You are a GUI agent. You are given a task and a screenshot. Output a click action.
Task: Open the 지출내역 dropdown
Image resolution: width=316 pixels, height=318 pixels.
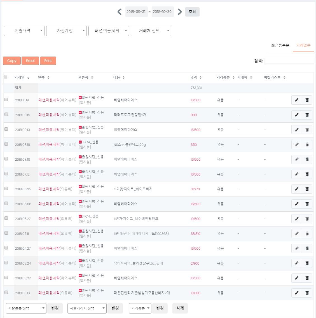pyautogui.click(x=24, y=31)
